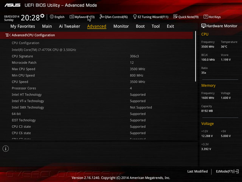This screenshot has height=182, width=242.
Task: Click the Ratio 35x reading
Action: click(203, 72)
